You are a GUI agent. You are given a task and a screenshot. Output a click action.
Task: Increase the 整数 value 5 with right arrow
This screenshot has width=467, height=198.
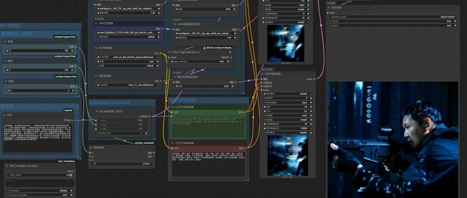tap(74, 90)
